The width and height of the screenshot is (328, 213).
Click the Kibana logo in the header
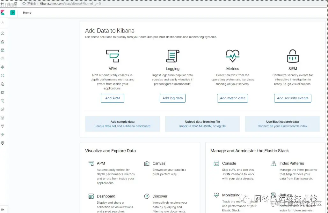click(3, 12)
